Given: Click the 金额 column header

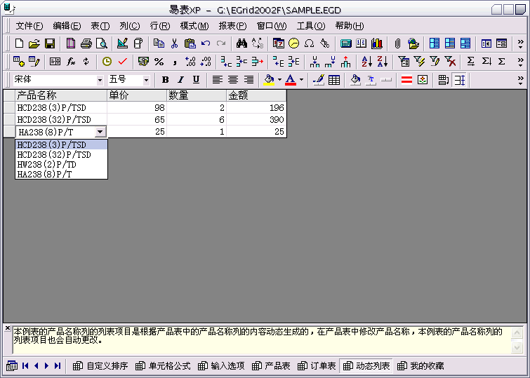Looking at the screenshot, I should [256, 95].
